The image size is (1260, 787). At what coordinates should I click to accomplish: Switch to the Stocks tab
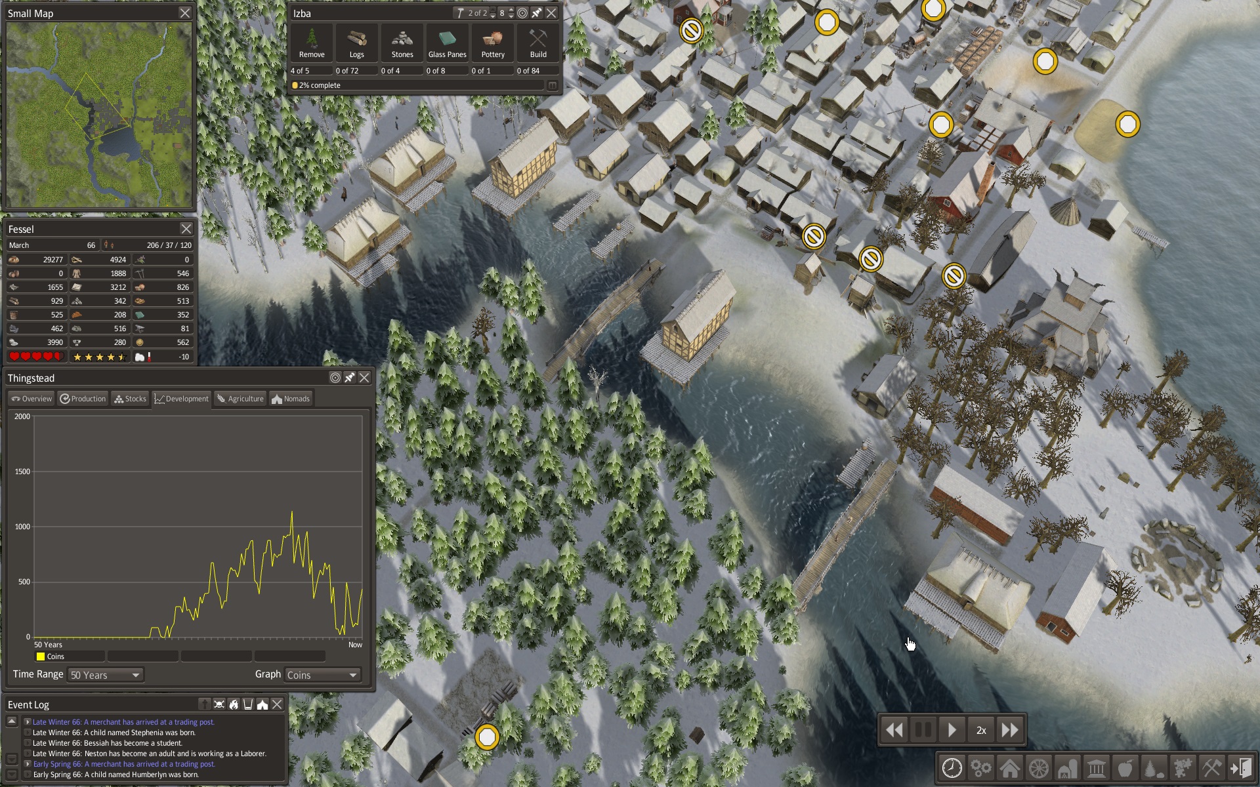pos(130,399)
